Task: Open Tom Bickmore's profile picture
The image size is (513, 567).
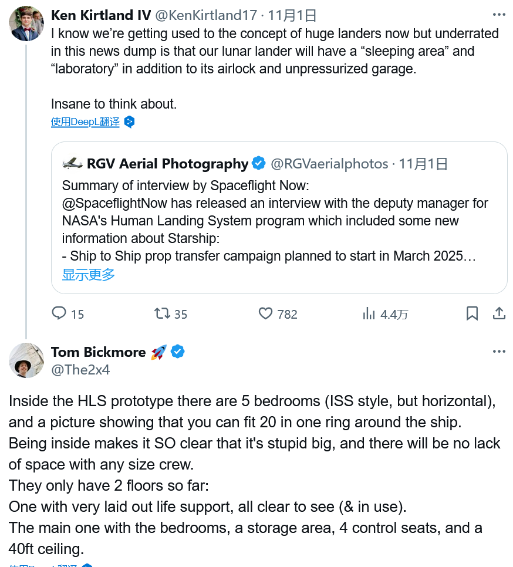Action: click(26, 360)
